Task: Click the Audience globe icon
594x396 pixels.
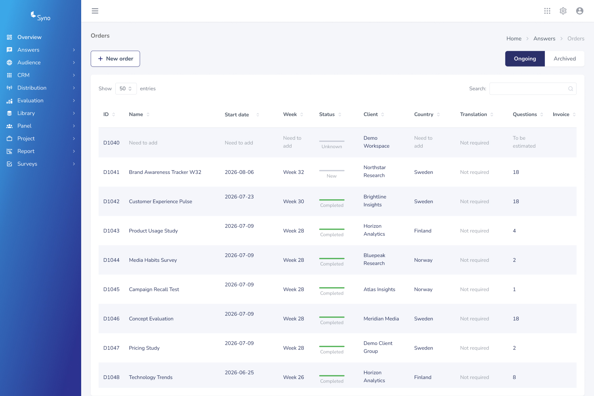Action: (10, 63)
